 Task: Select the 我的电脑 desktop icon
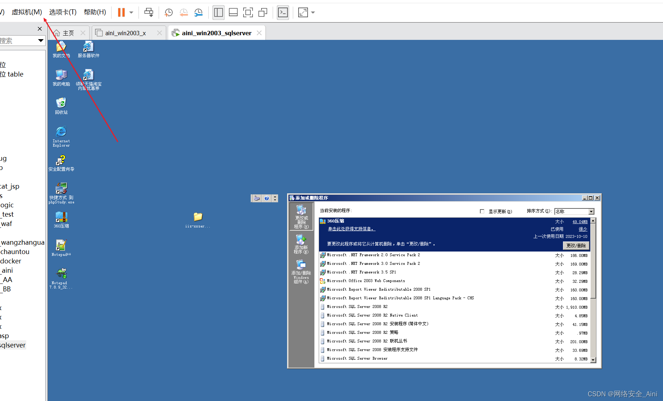pyautogui.click(x=61, y=78)
